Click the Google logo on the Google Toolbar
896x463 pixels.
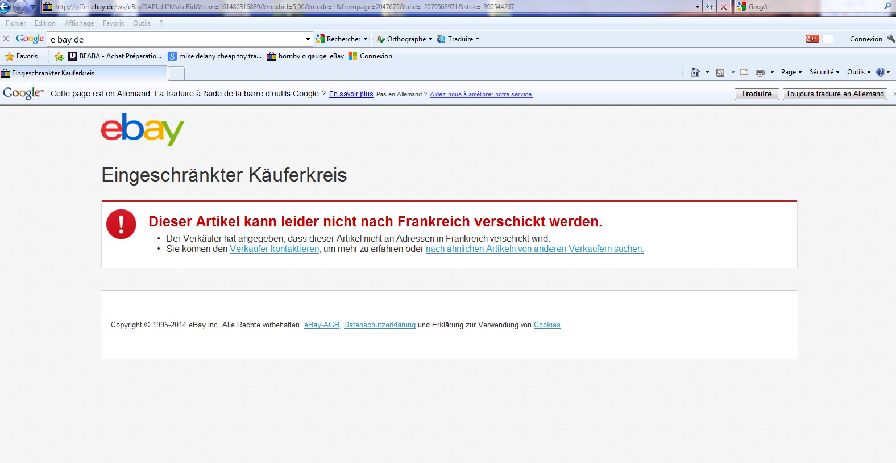point(30,39)
